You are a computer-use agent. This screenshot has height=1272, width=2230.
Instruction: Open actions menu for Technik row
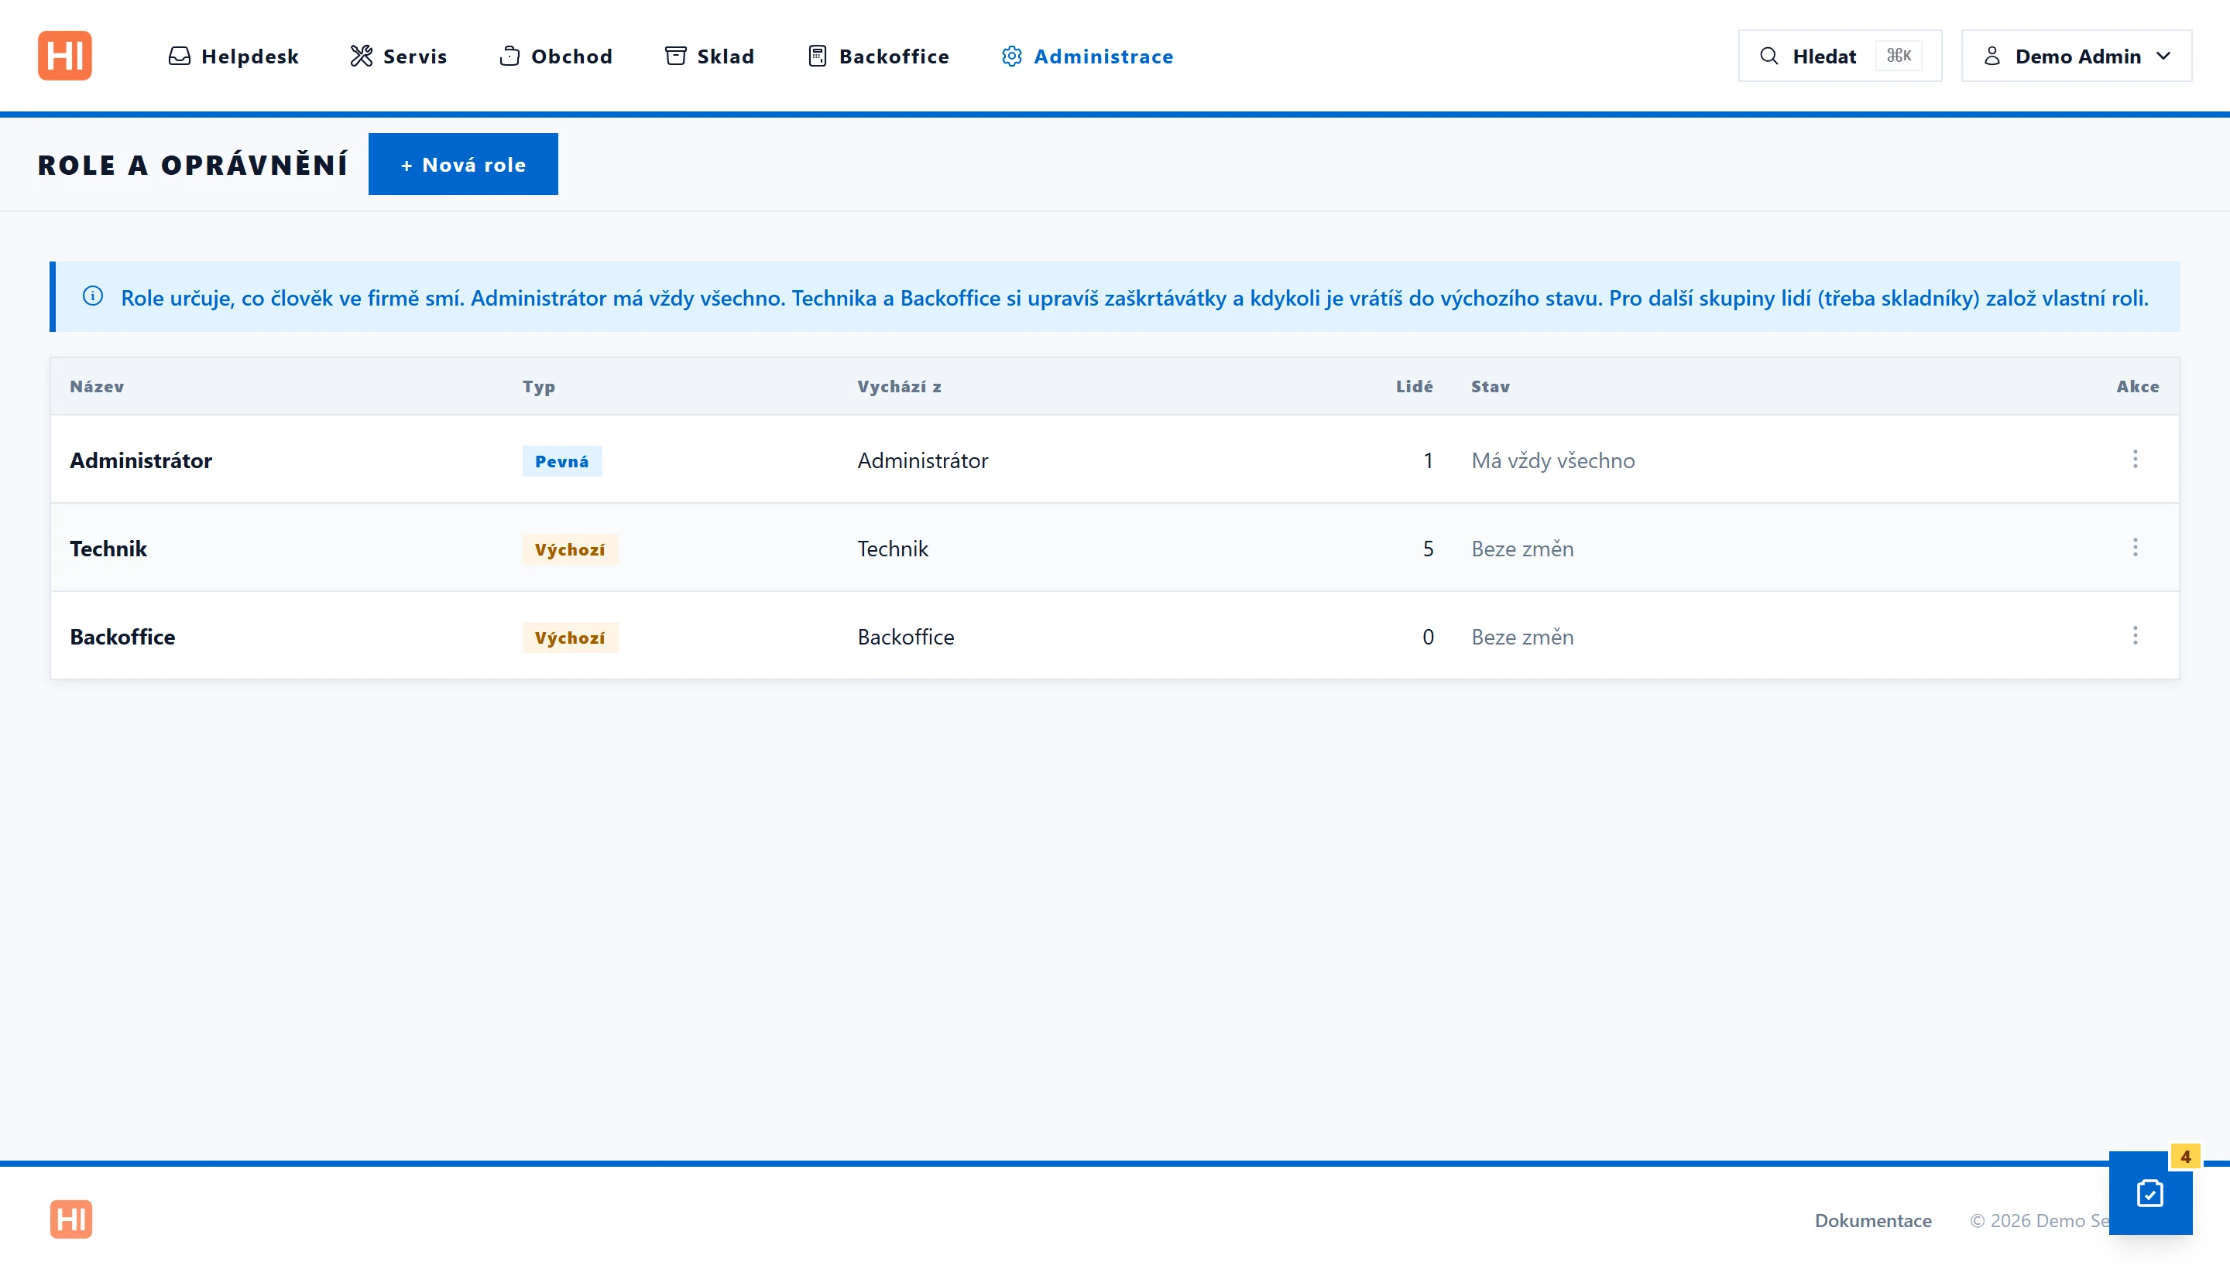(x=2135, y=548)
